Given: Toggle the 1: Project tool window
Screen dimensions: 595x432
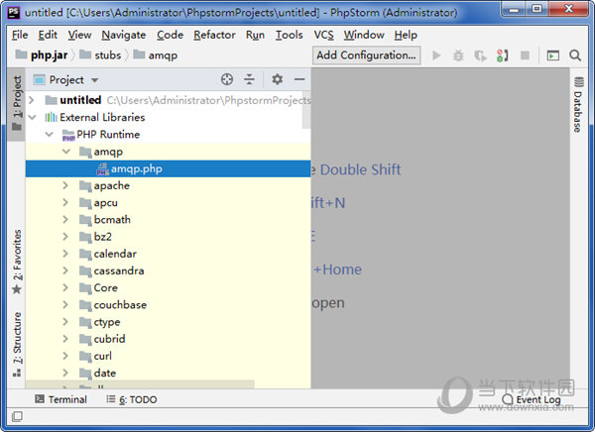Looking at the screenshot, I should tap(17, 102).
